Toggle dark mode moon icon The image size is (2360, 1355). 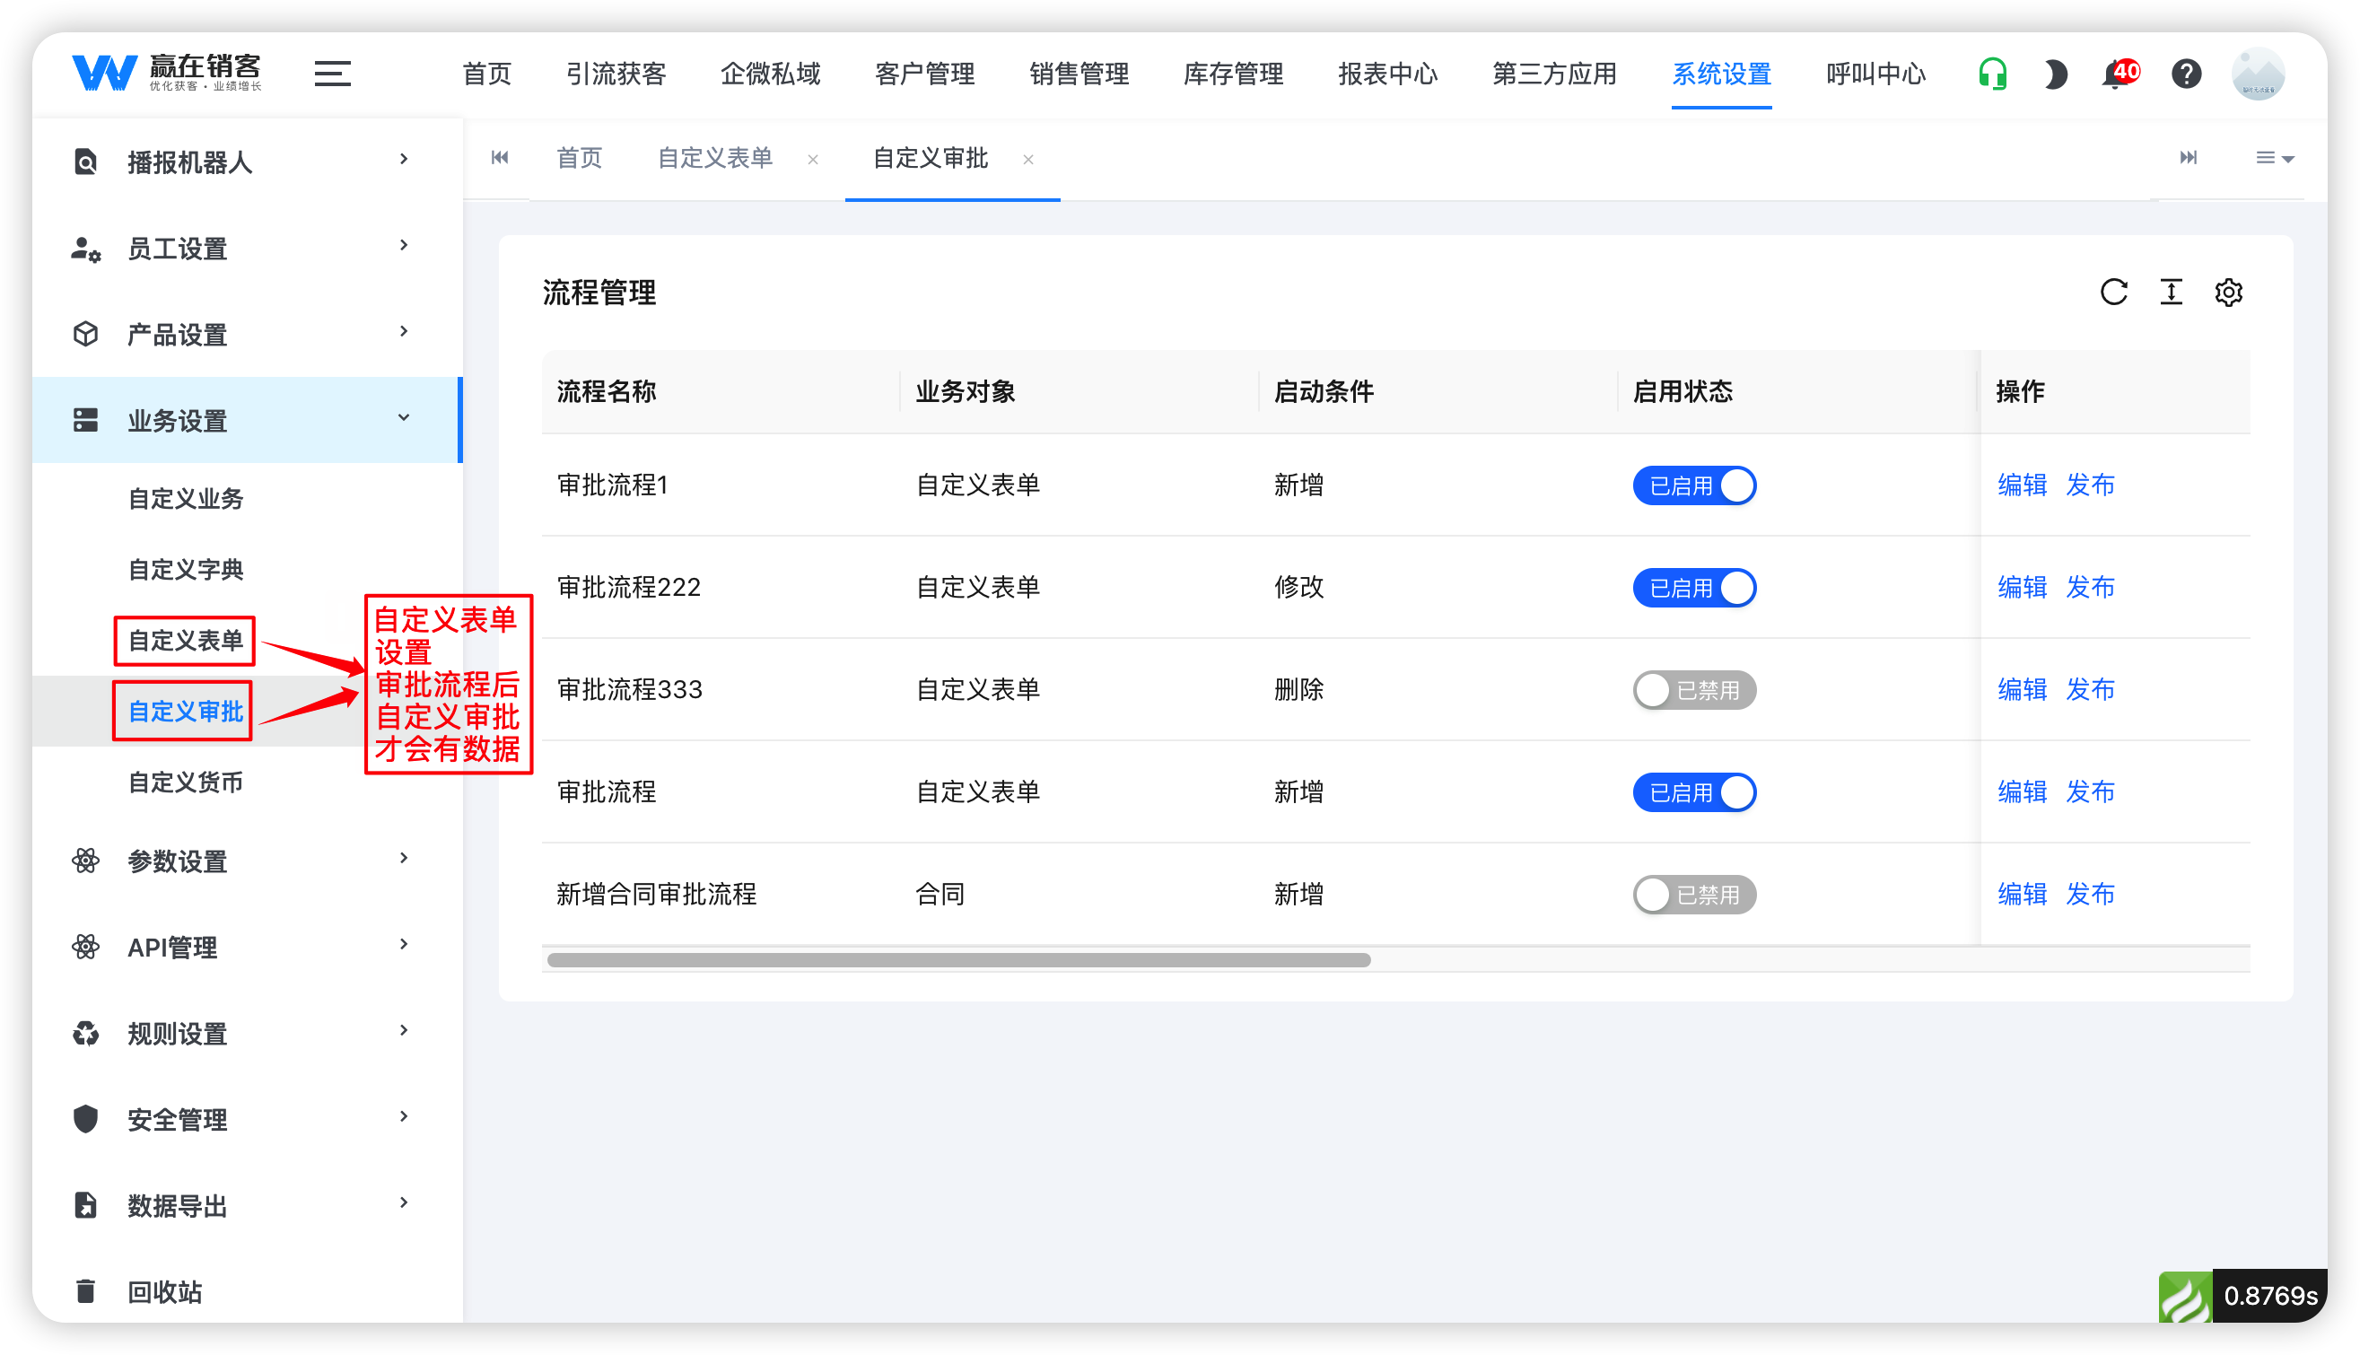pos(2056,74)
